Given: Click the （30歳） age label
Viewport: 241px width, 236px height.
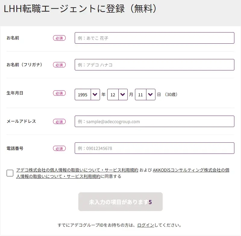Looking at the screenshot, I should point(171,95).
